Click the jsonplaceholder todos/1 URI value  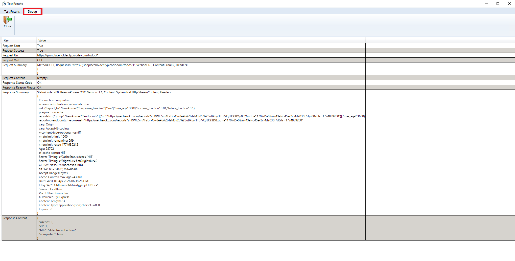tap(68, 55)
